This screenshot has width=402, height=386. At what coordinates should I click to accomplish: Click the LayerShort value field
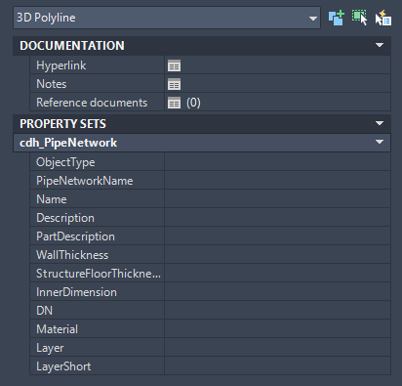pos(277,366)
